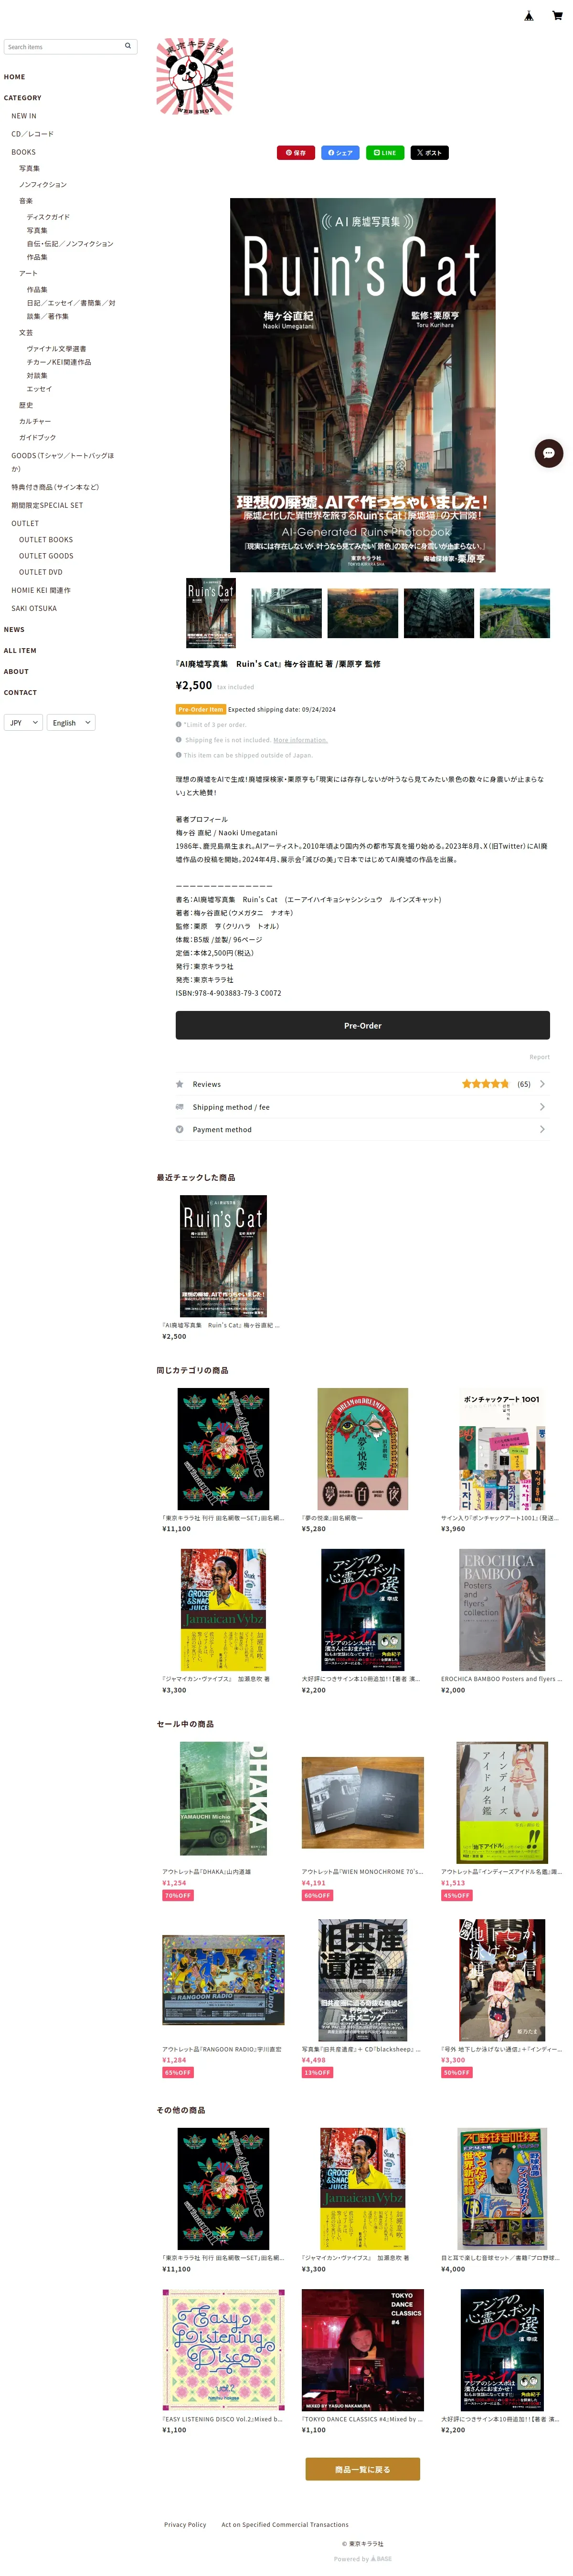Click the search magnifier icon
Screen dimensions: 573x2576
tap(127, 46)
